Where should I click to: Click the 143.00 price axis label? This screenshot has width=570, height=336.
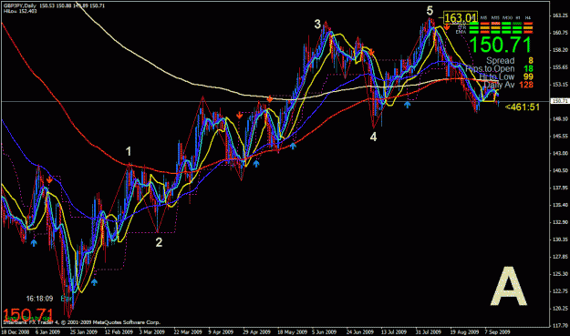[560, 154]
